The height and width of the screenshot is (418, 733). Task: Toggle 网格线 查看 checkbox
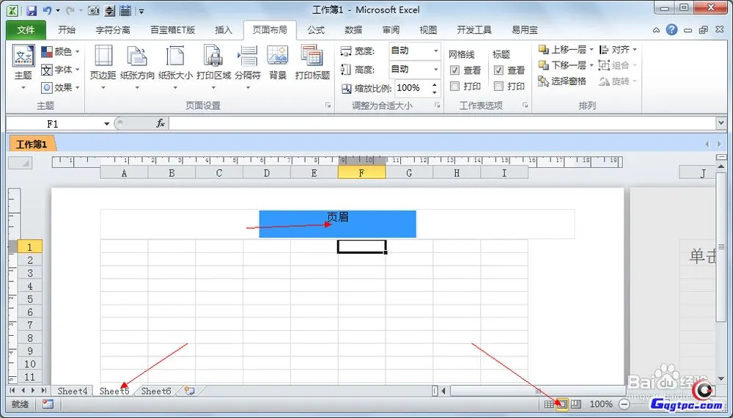click(x=455, y=70)
